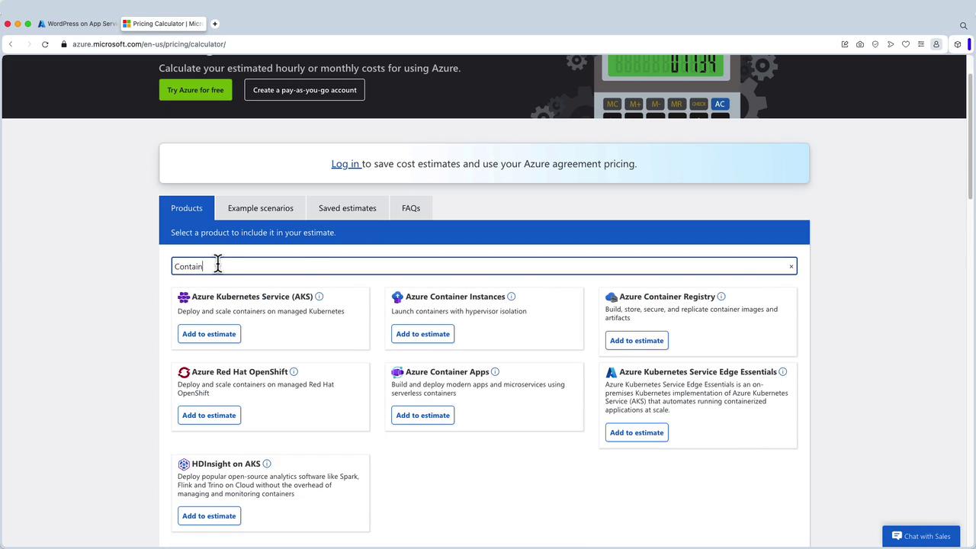Open the Chat with Sales button
This screenshot has width=976, height=549.
(921, 536)
